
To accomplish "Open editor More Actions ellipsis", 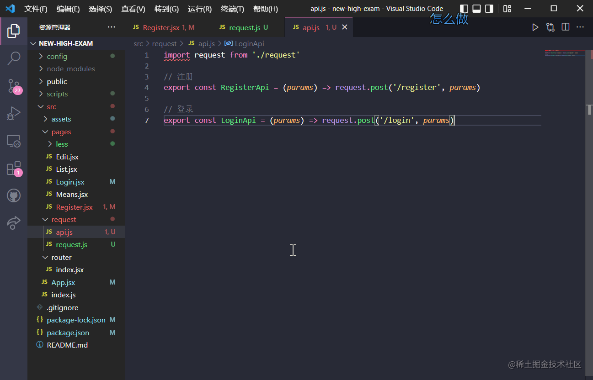I will click(580, 27).
